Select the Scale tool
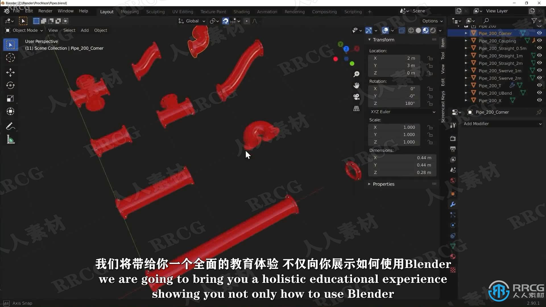546x307 pixels. [11, 98]
